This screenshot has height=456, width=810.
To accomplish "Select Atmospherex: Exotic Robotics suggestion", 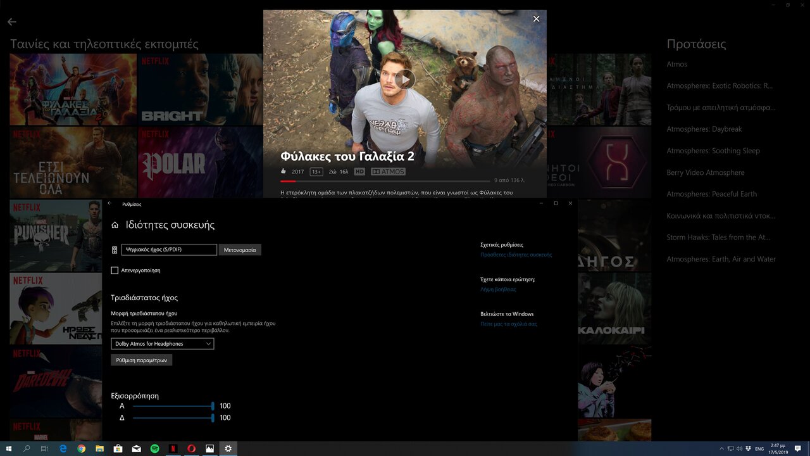I will click(x=720, y=85).
